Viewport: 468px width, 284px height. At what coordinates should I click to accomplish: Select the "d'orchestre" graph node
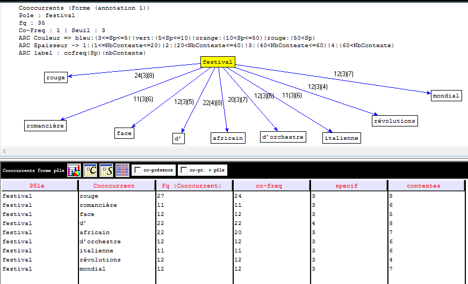coord(283,137)
